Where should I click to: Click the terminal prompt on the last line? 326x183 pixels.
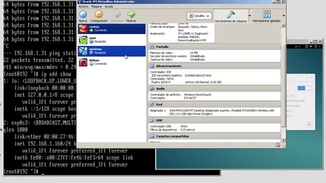[x=21, y=172]
